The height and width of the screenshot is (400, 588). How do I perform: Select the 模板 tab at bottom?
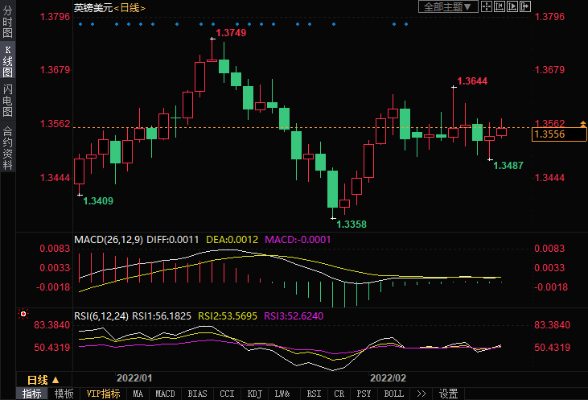pos(64,394)
